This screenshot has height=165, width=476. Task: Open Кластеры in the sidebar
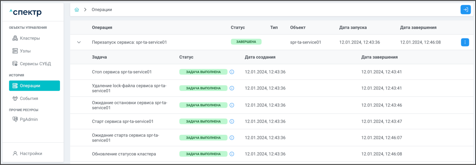pos(30,38)
